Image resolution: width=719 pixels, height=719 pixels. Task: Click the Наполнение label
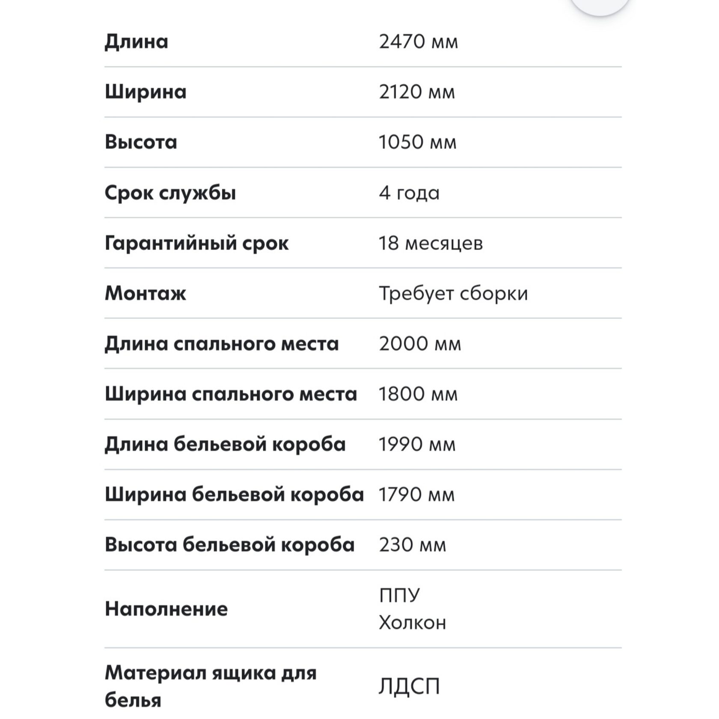[166, 609]
